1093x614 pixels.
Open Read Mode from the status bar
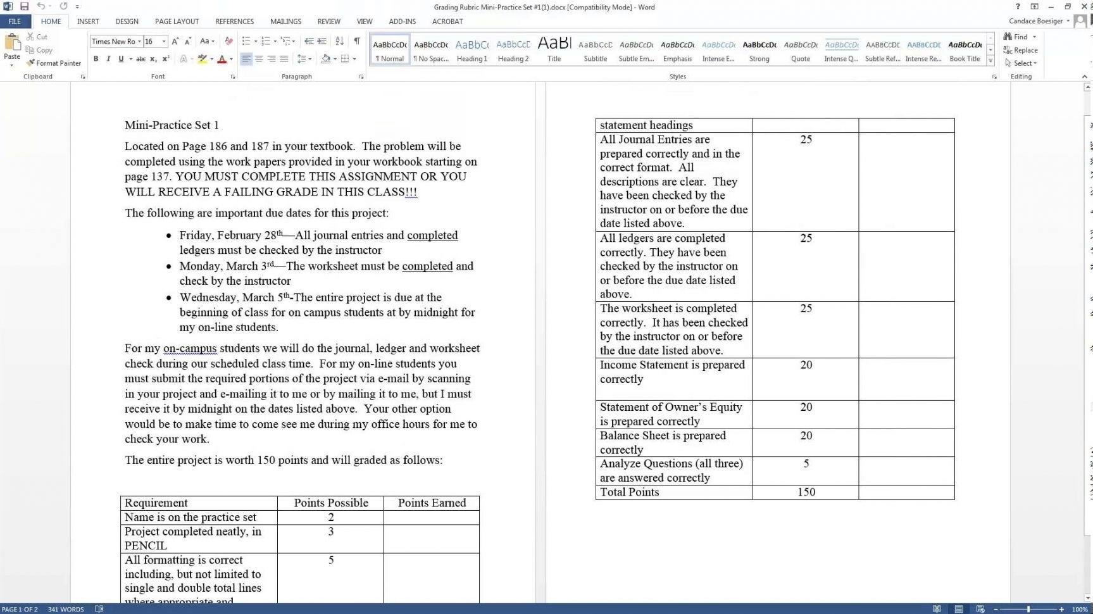pyautogui.click(x=938, y=609)
